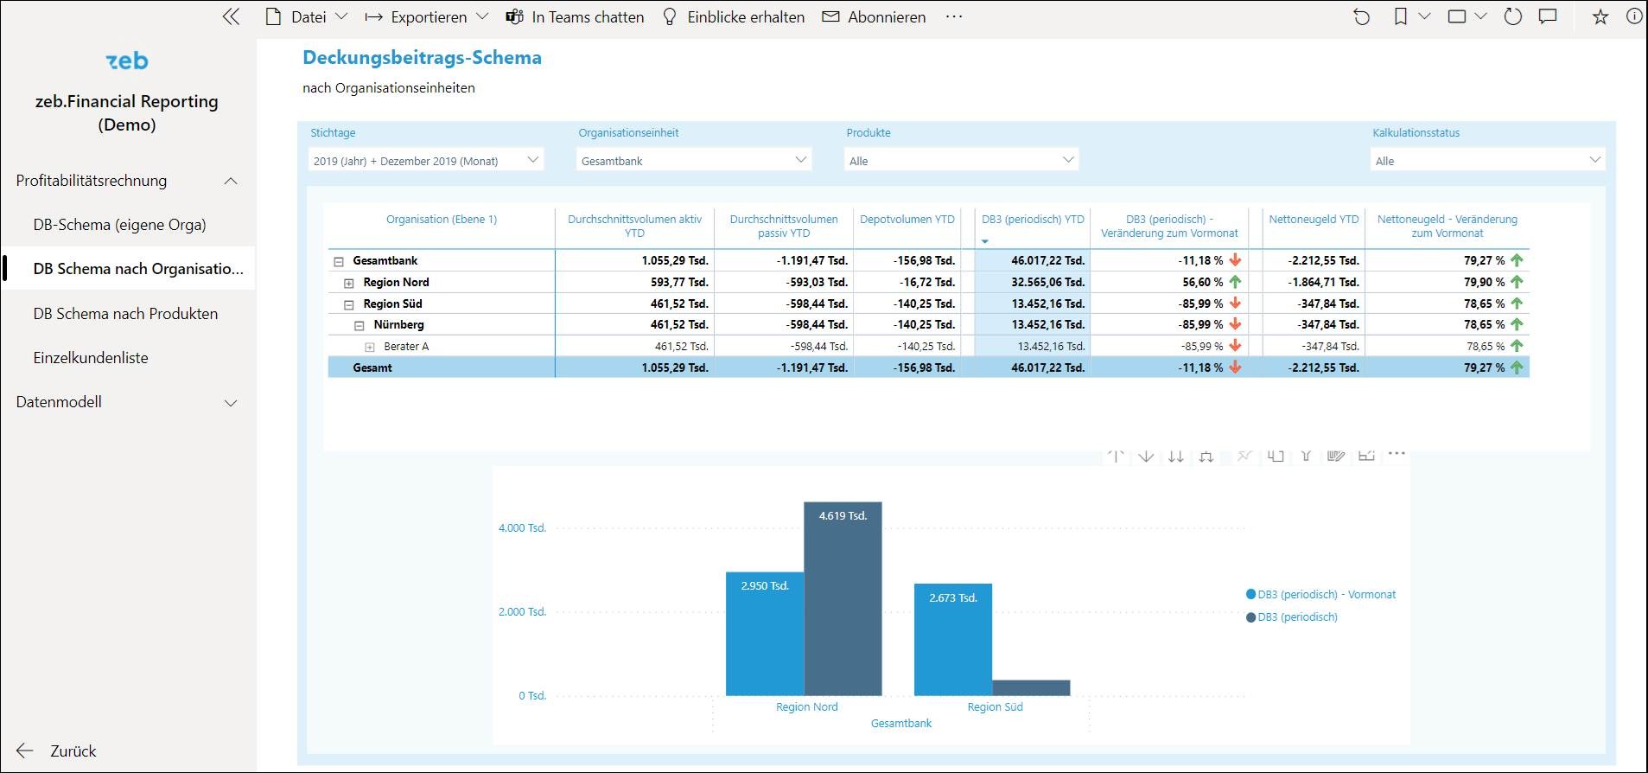The width and height of the screenshot is (1648, 773).
Task: Reset report to default with undo icon
Action: click(x=1362, y=17)
